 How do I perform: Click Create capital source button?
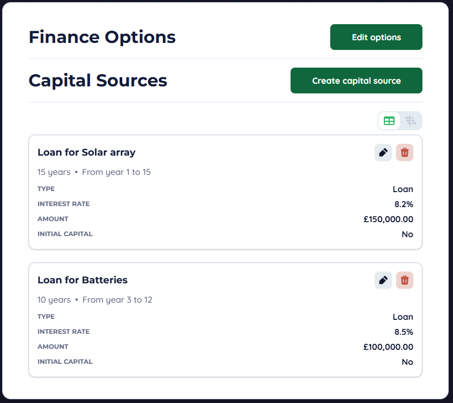click(x=357, y=80)
